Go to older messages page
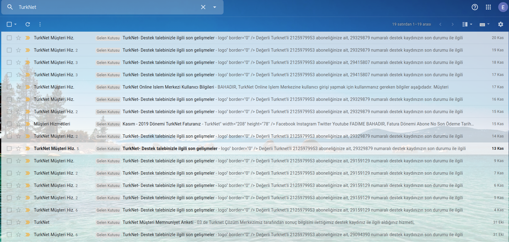This screenshot has width=509, height=242. pos(453,24)
